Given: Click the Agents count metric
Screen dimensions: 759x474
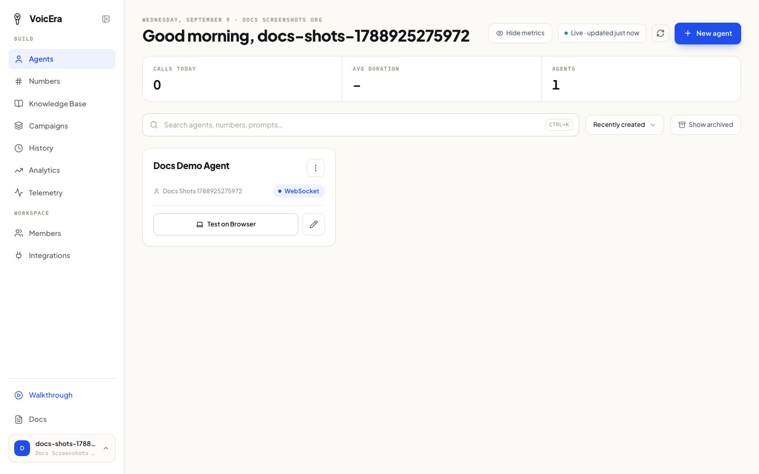Looking at the screenshot, I should (641, 79).
